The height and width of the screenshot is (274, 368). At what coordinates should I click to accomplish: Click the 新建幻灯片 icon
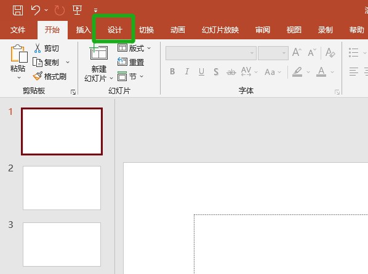(99, 52)
